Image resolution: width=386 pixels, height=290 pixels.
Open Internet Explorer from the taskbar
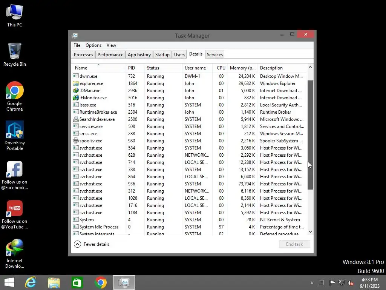coord(31,282)
